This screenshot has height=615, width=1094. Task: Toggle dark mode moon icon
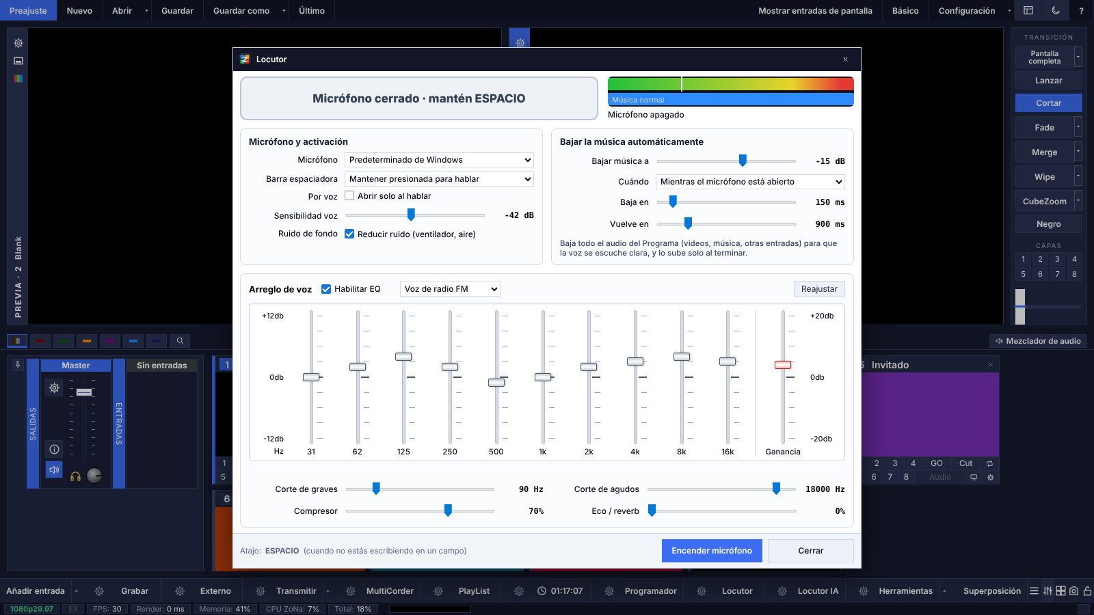click(1056, 10)
